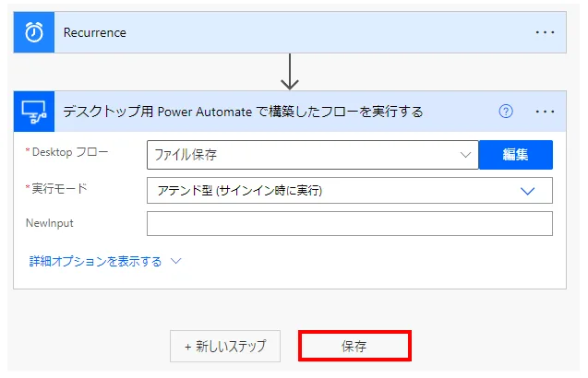Open the Desktop フロー dropdown showing ファイル保存
Screen dimensions: 588x378
305,155
